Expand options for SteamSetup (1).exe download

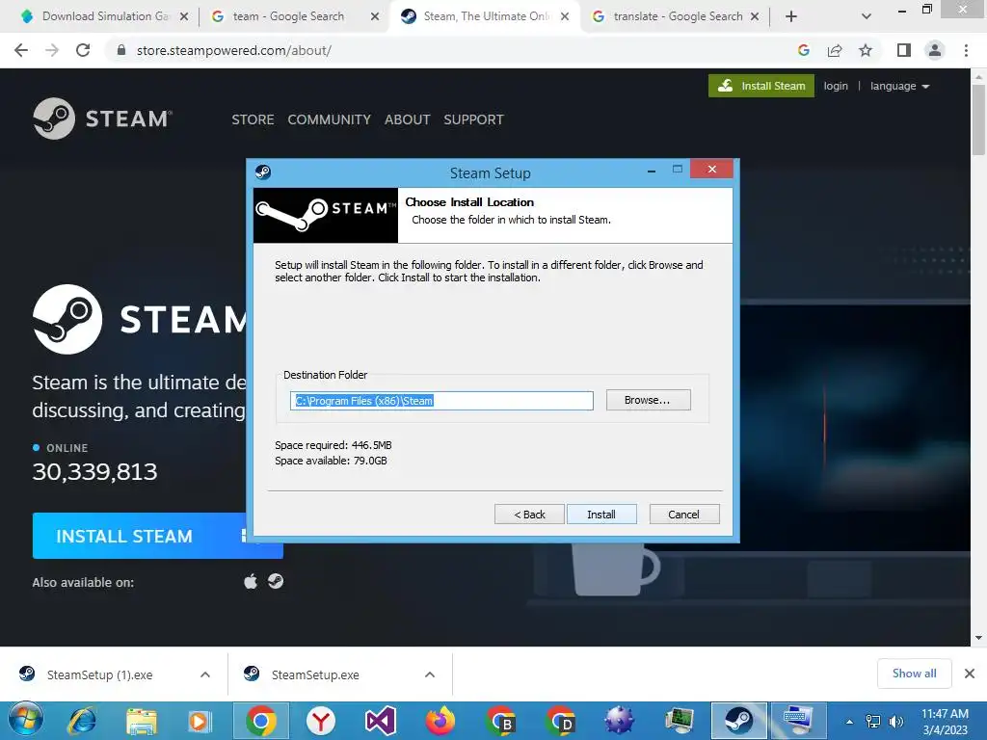coord(205,674)
